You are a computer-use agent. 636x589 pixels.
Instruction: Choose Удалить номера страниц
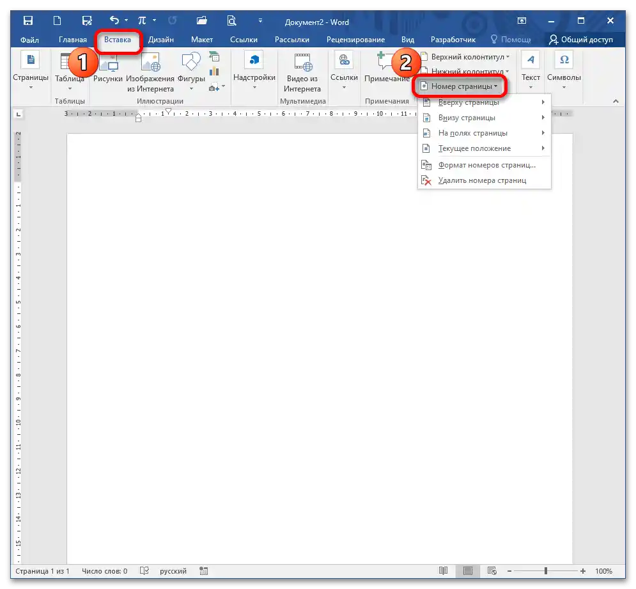(x=485, y=180)
